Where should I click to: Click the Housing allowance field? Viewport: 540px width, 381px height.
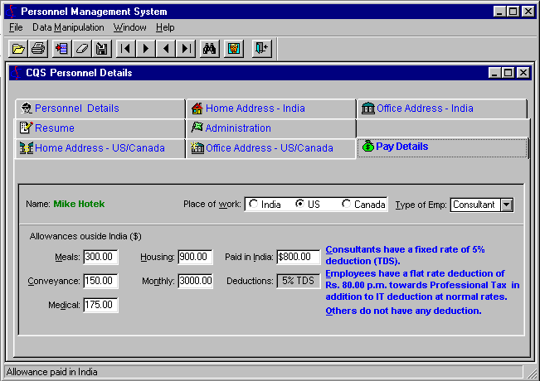coord(195,257)
